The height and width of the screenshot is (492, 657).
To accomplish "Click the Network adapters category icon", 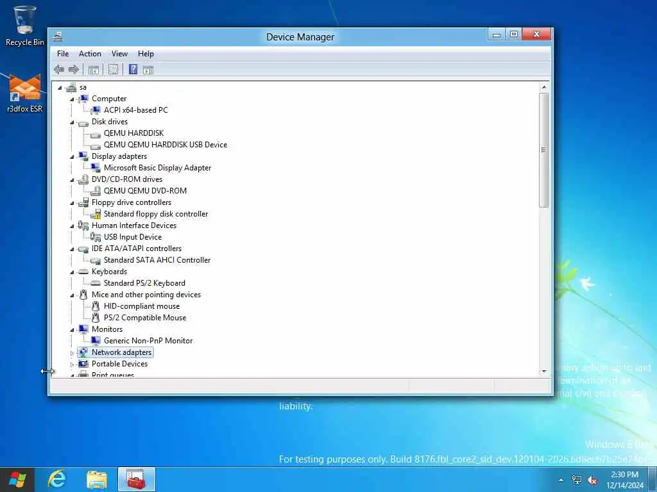I will (83, 352).
